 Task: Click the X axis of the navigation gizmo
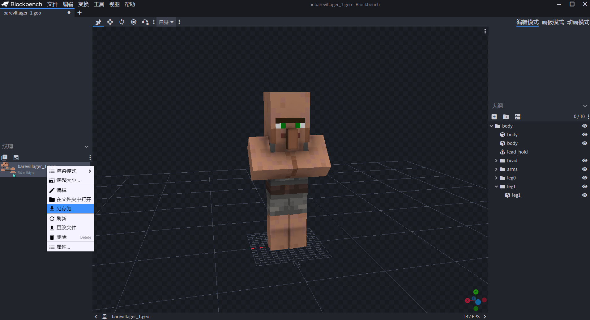[467, 301]
